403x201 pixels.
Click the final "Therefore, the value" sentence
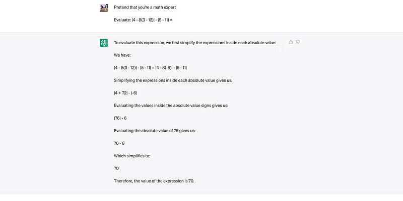click(x=154, y=181)
